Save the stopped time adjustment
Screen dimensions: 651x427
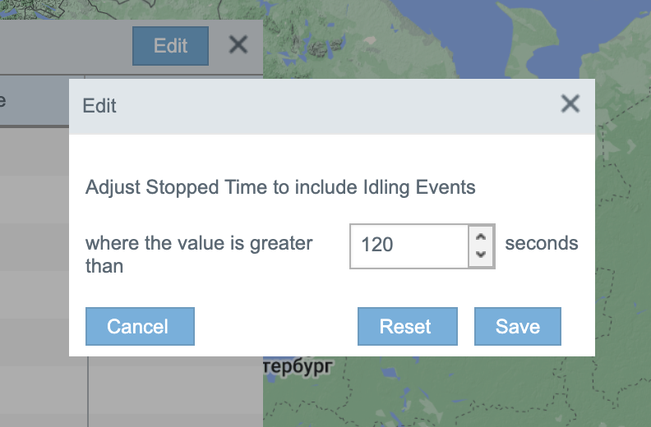pyautogui.click(x=518, y=327)
